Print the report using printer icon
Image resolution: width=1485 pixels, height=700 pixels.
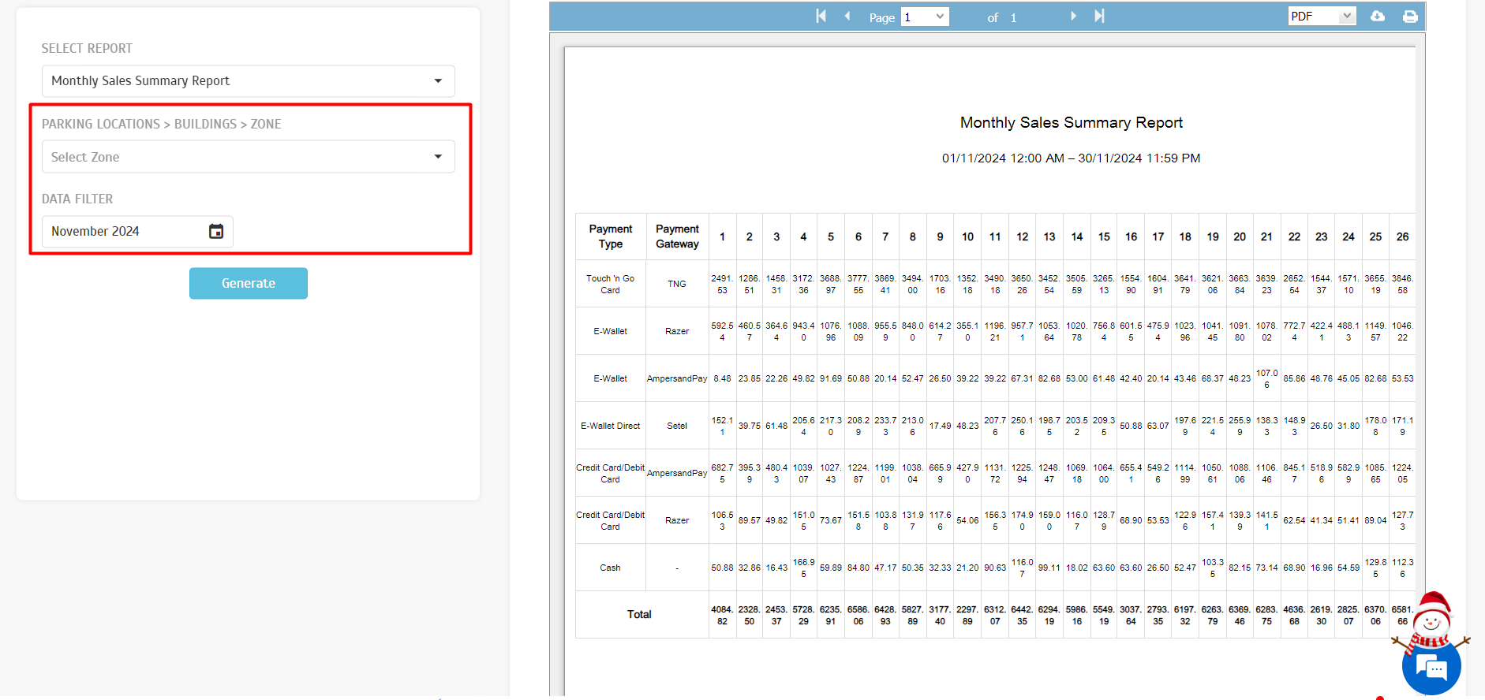1410,17
